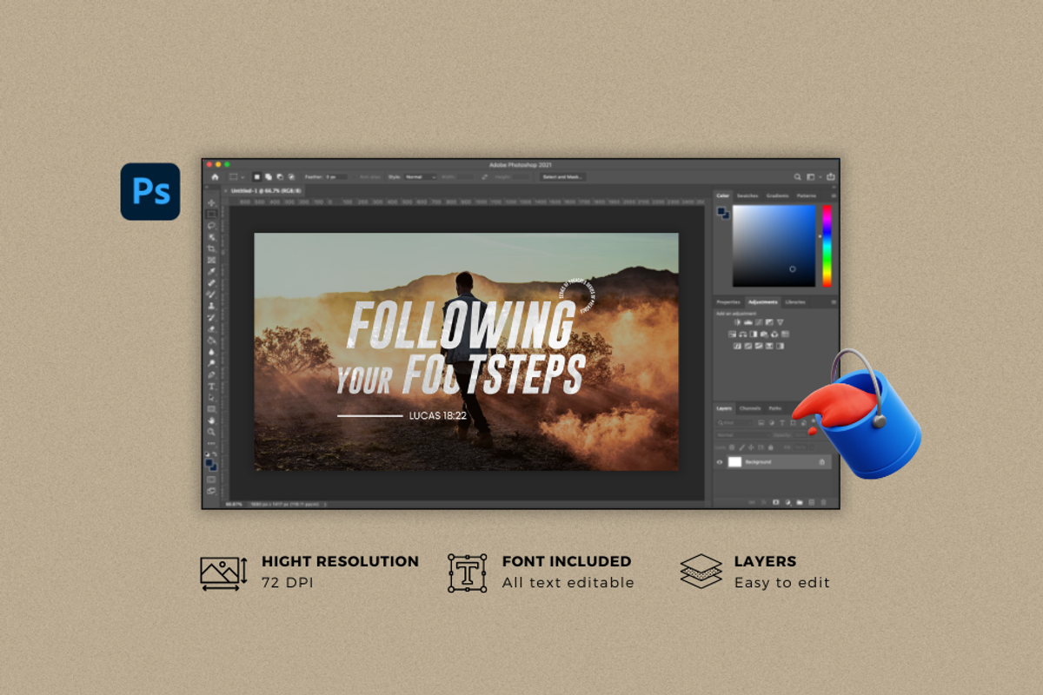Select the Zoom tool

(211, 432)
